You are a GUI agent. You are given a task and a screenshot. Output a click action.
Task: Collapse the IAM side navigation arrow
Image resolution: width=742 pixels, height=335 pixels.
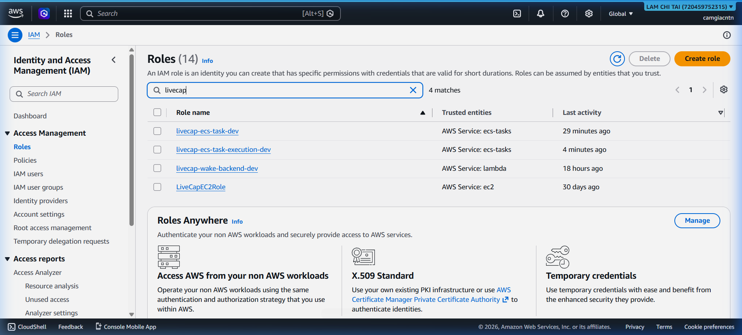tap(114, 60)
